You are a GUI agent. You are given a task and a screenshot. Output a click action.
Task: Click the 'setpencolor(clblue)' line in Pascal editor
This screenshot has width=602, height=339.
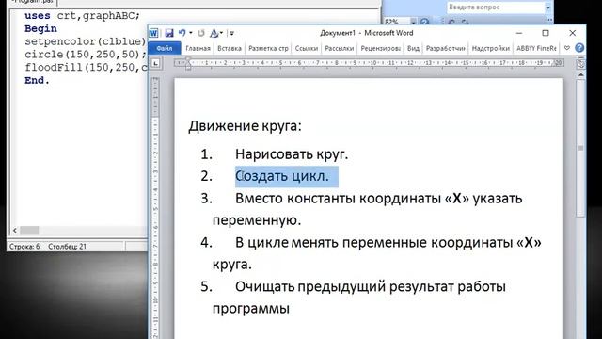(x=86, y=41)
